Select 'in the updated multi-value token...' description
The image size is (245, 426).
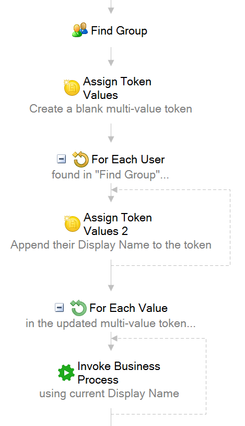point(111,323)
